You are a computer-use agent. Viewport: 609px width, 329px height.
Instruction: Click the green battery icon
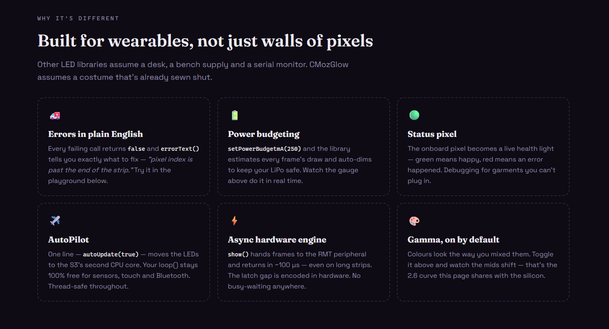pyautogui.click(x=234, y=115)
